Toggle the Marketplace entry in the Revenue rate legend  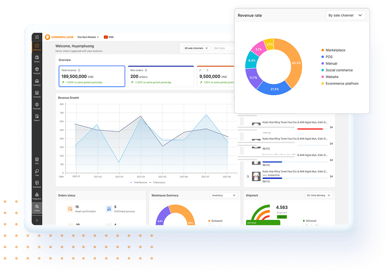tap(335, 50)
